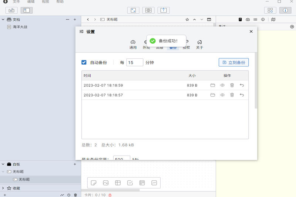Click the sticky note card tool
The image size is (296, 197).
[94, 183]
